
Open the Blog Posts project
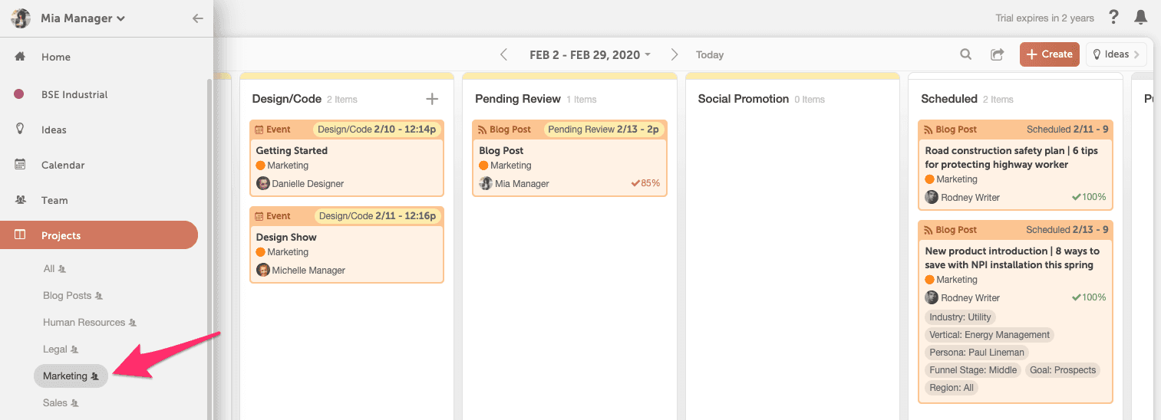[x=73, y=296]
